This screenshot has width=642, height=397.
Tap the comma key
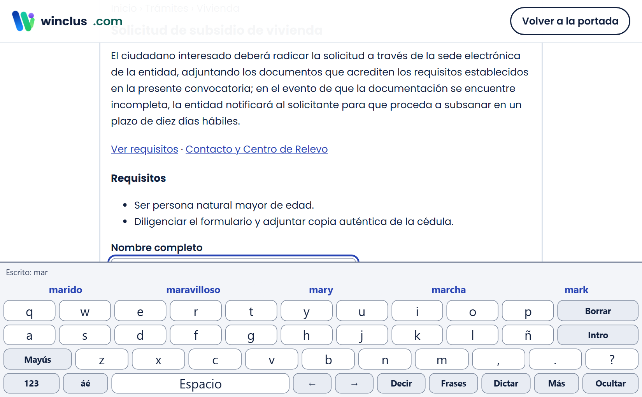(x=498, y=359)
